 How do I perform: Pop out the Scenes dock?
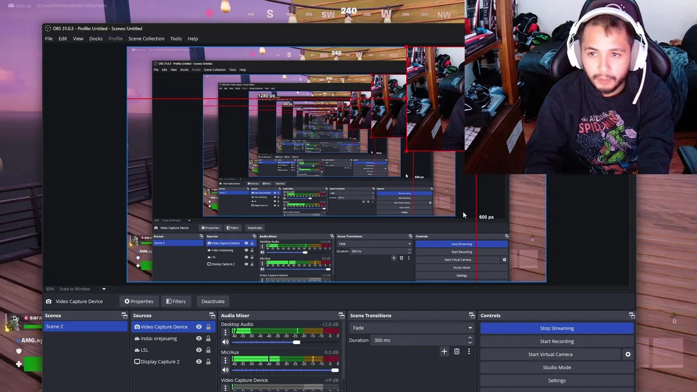[x=124, y=316]
